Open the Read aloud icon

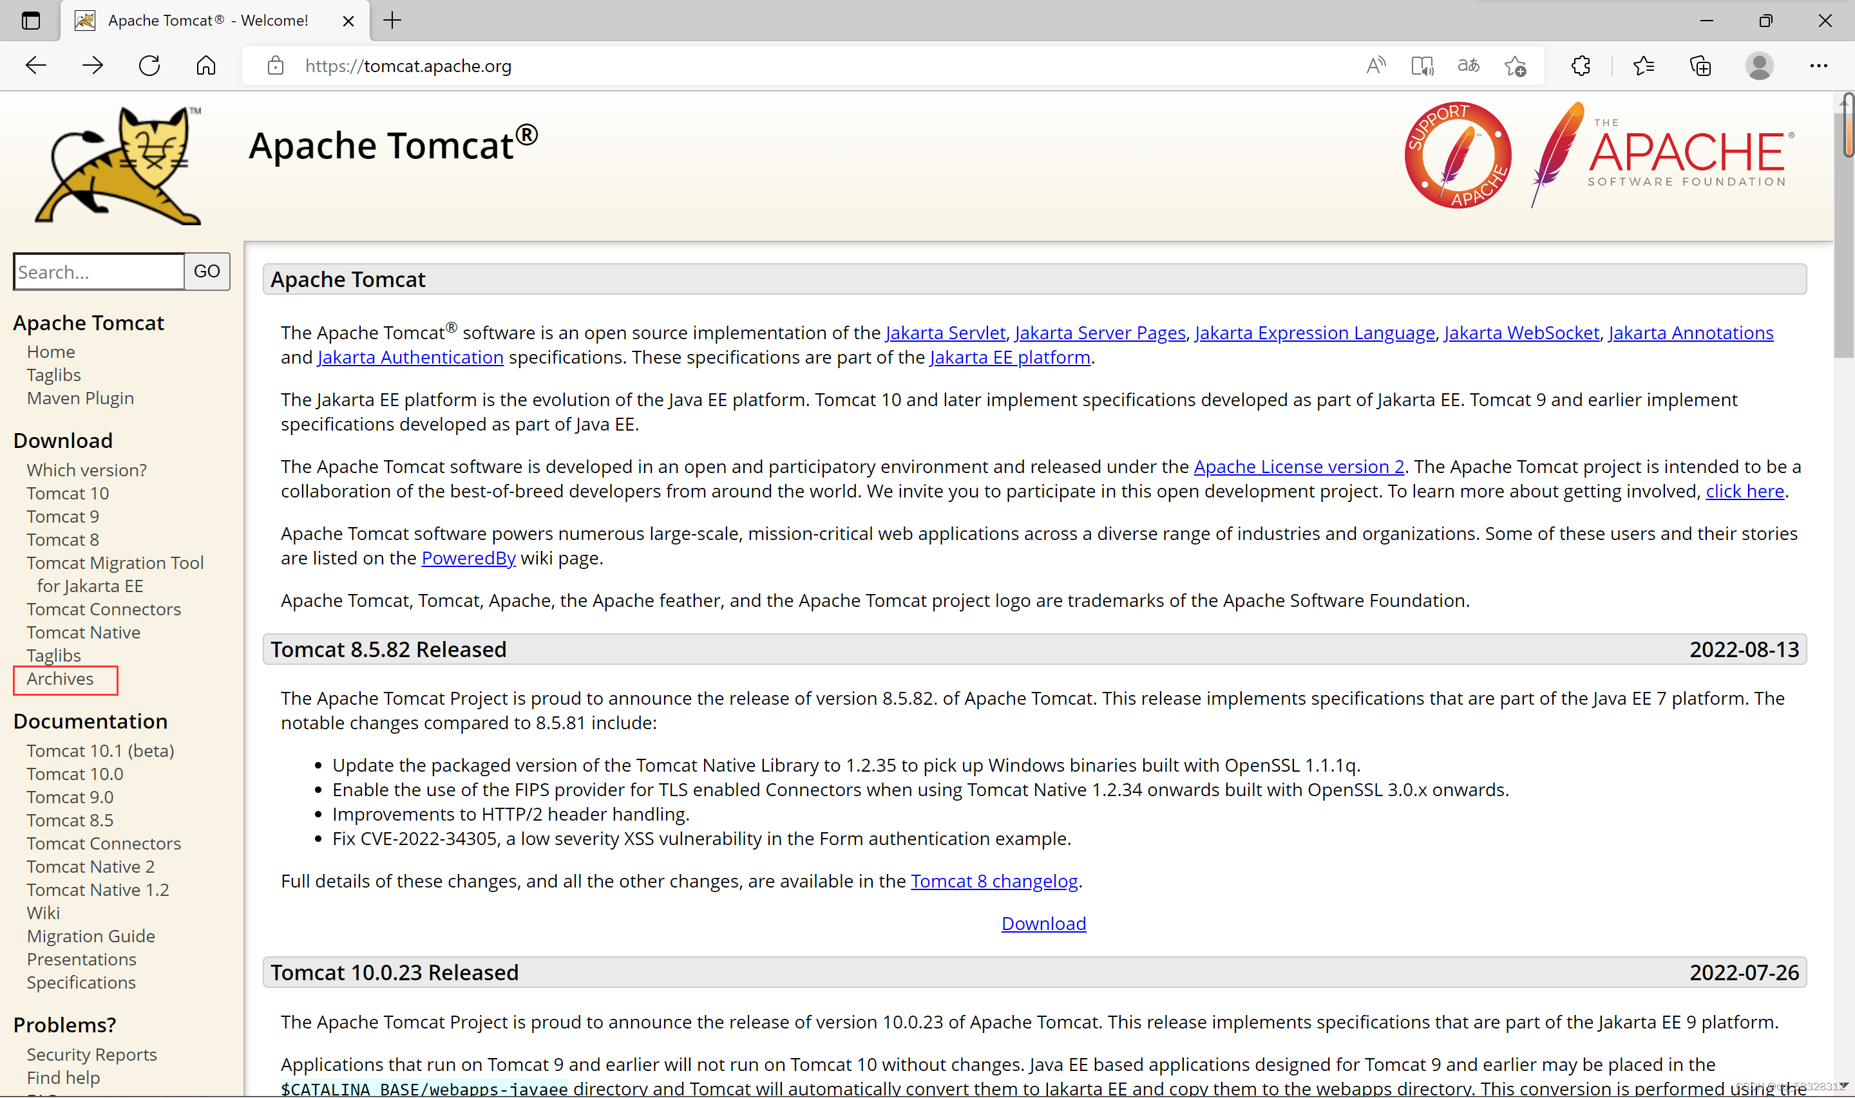[x=1375, y=66]
